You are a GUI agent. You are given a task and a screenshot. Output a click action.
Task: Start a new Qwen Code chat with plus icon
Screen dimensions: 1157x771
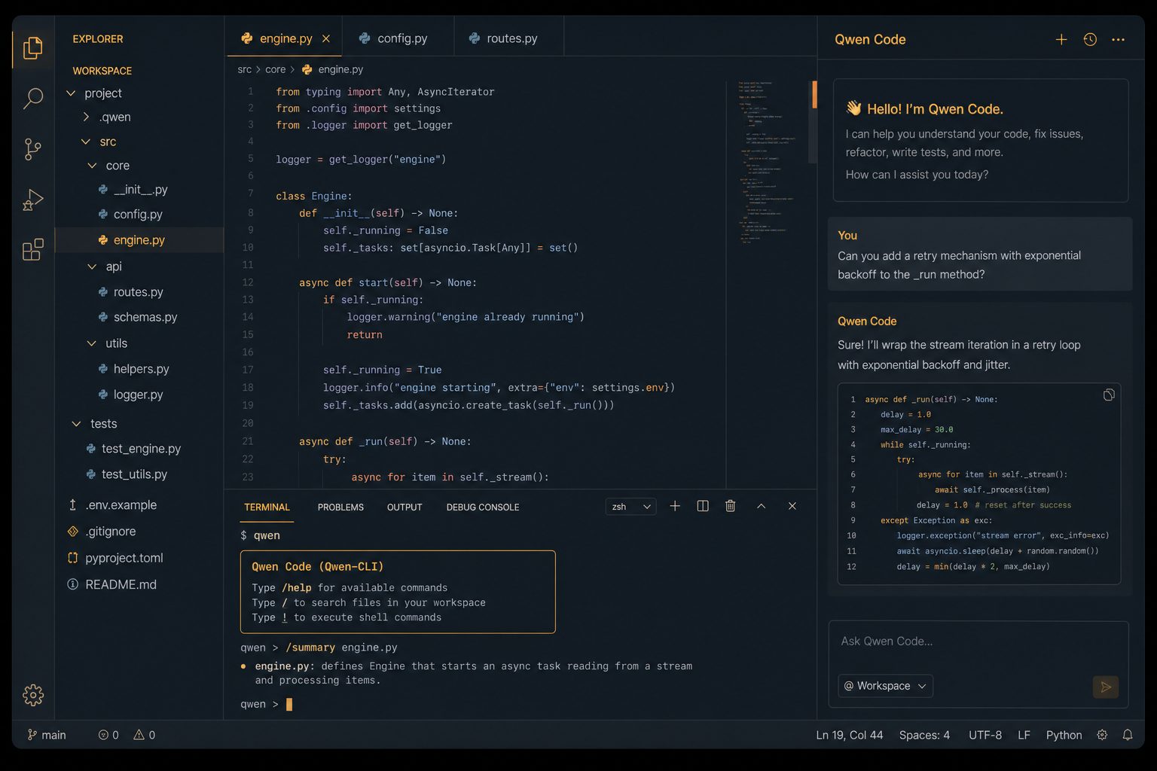1061,39
